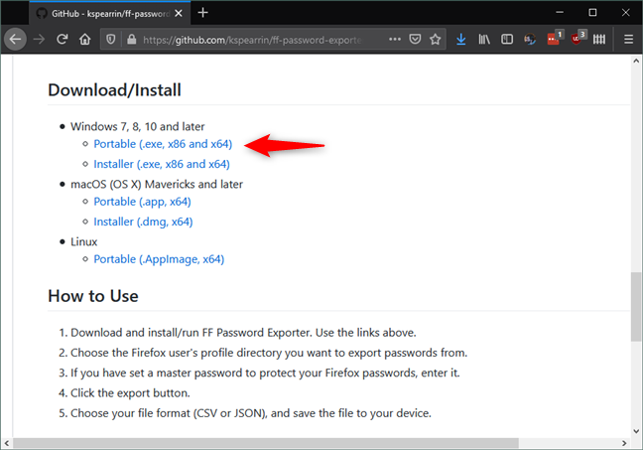
Task: Reload the current page
Action: tap(62, 40)
